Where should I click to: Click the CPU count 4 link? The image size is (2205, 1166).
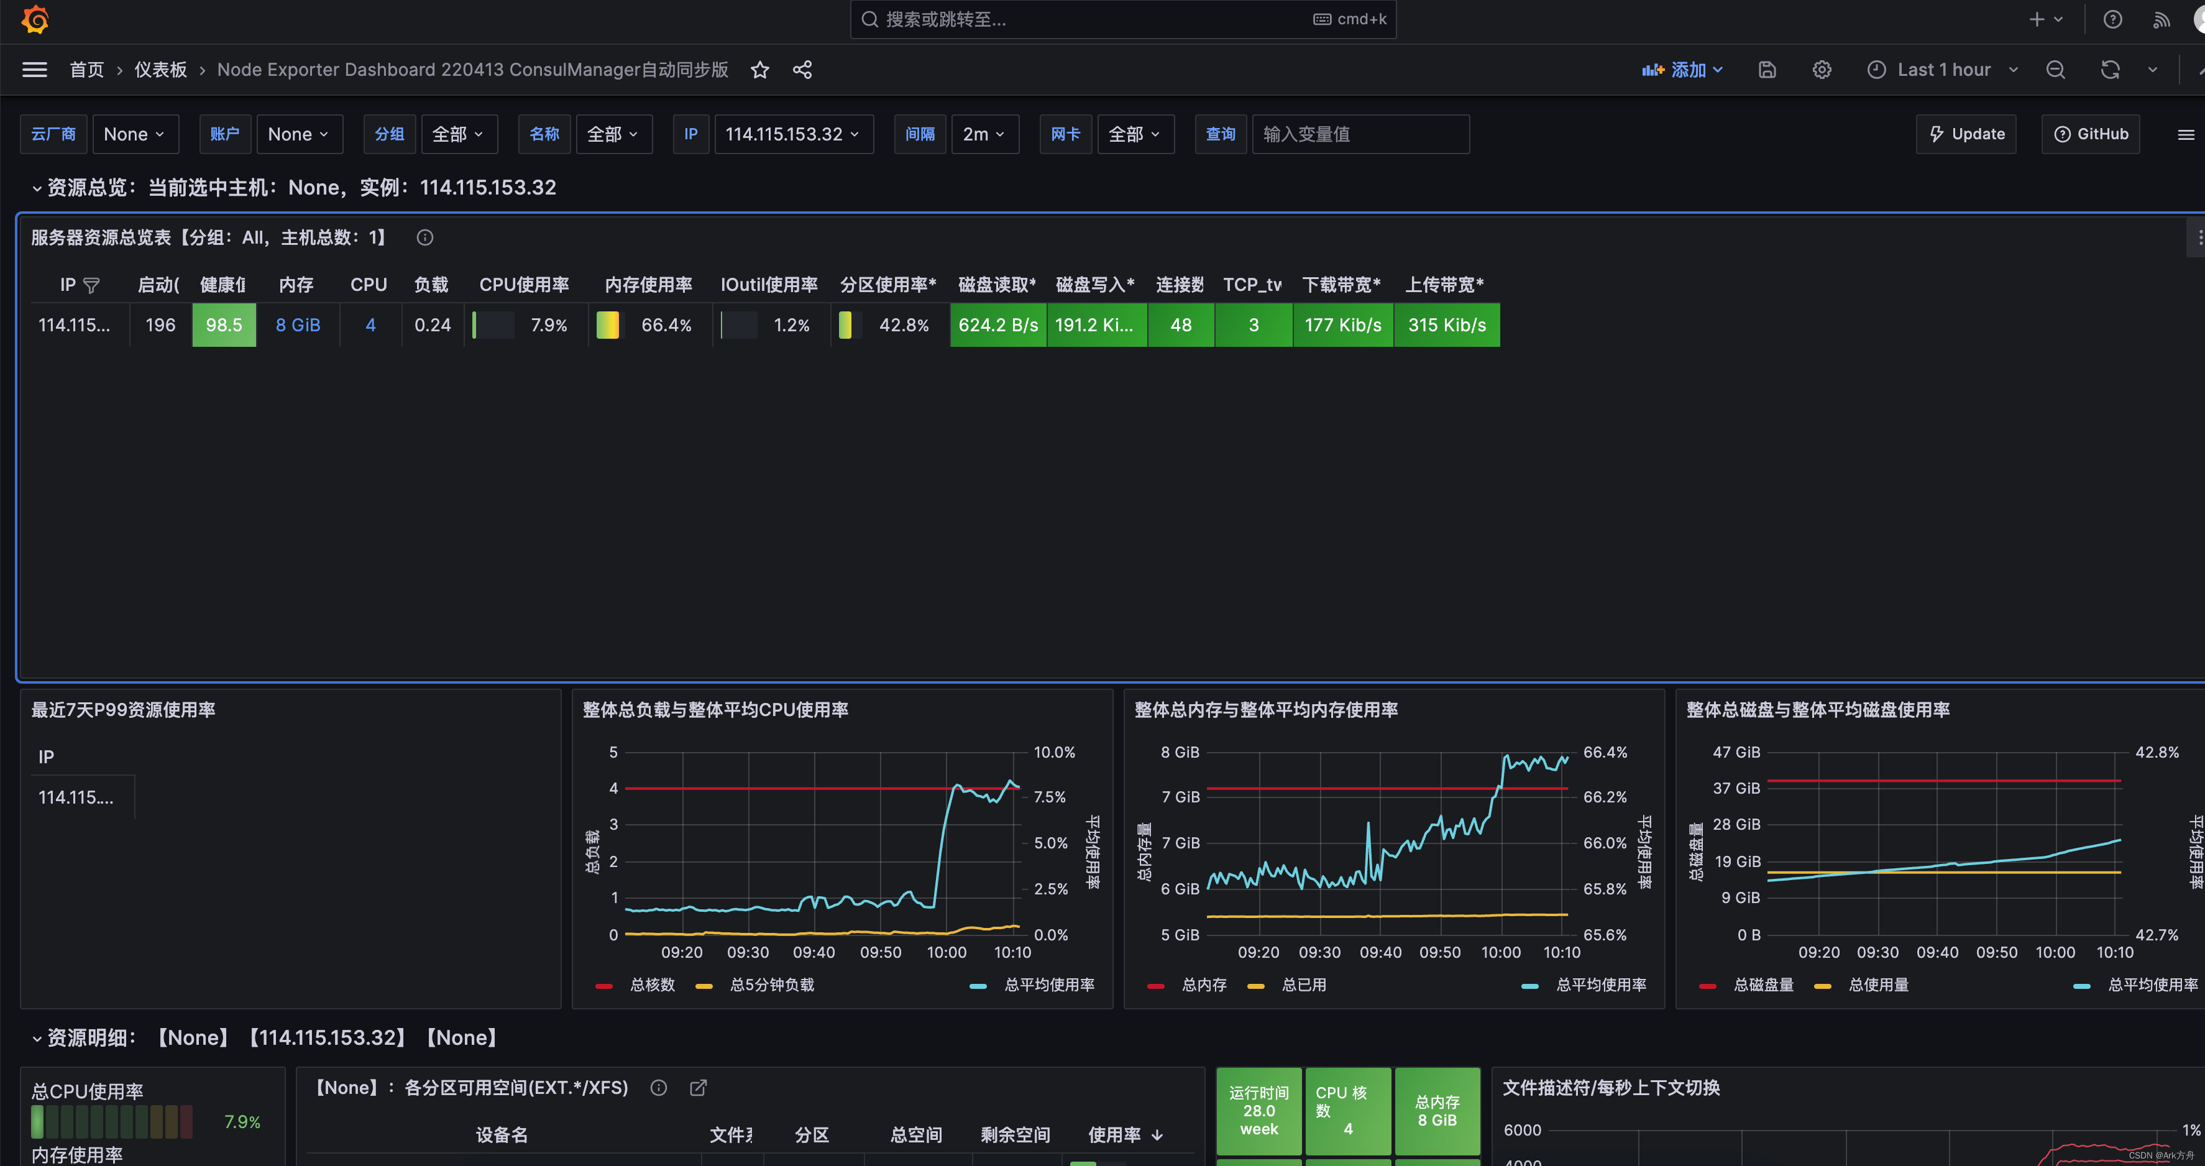tap(370, 325)
